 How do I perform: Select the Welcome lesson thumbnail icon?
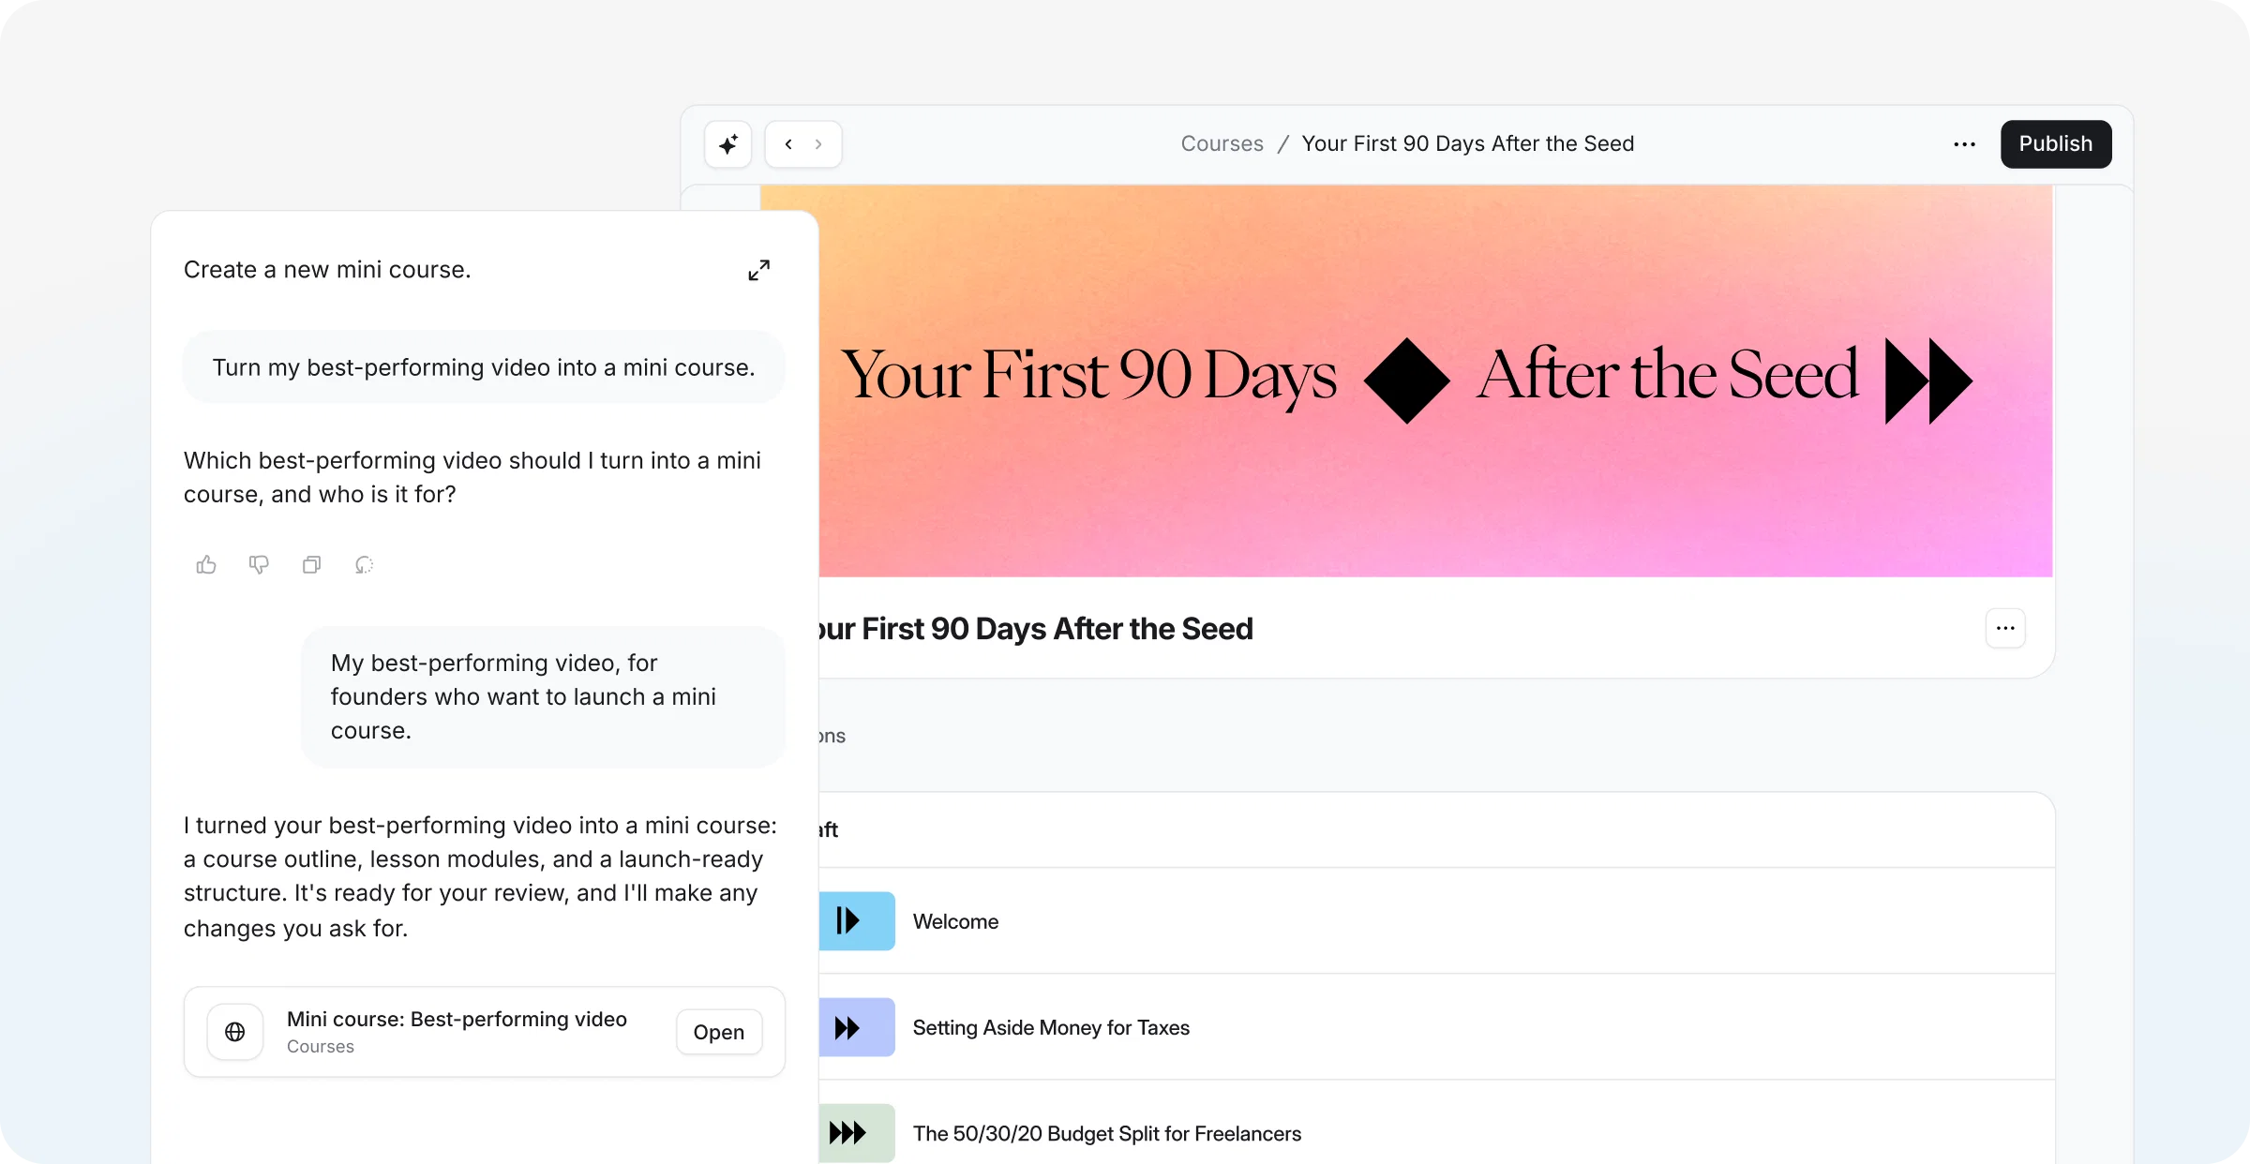pos(856,921)
